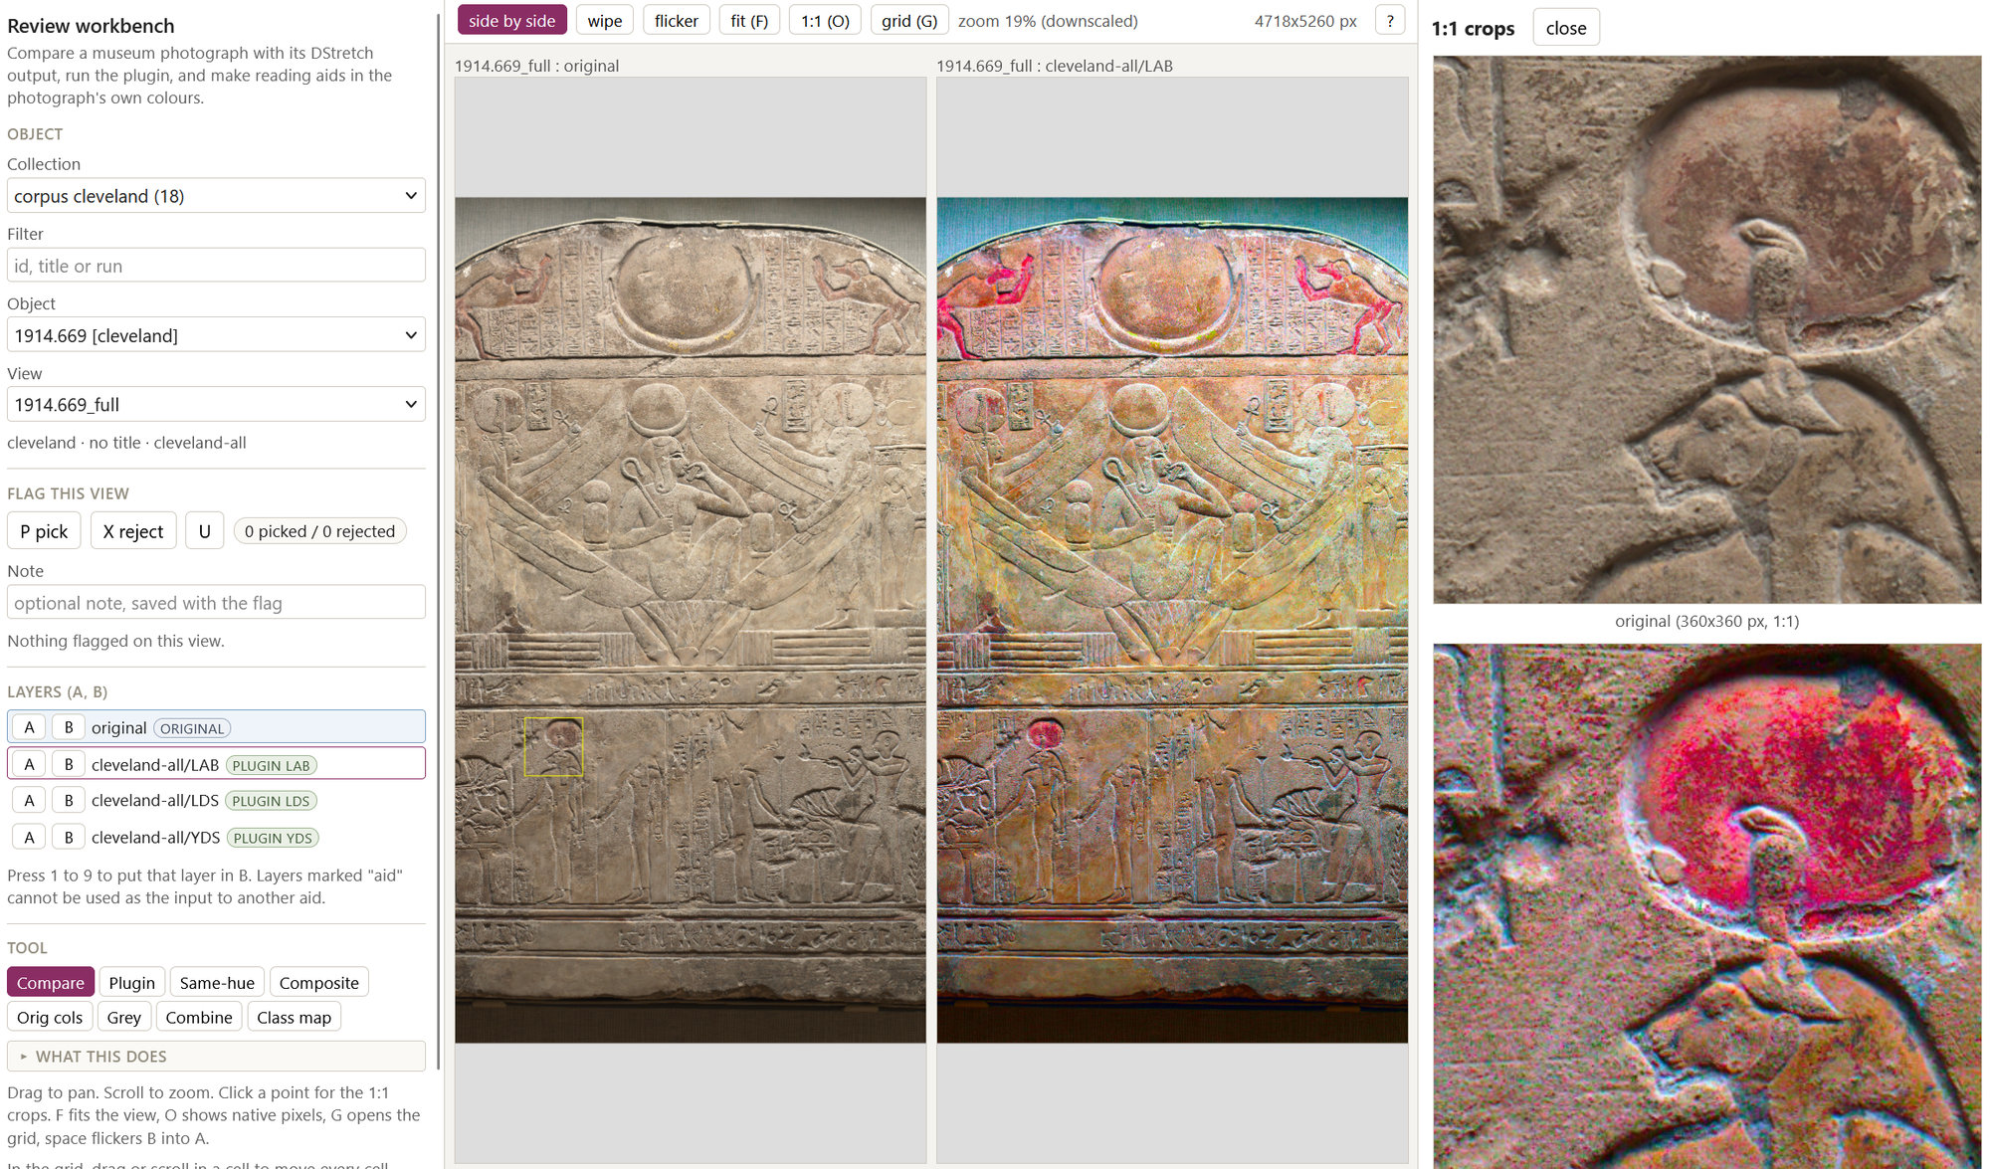1990x1169 pixels.
Task: Assign original layer to slot B
Action: click(69, 728)
